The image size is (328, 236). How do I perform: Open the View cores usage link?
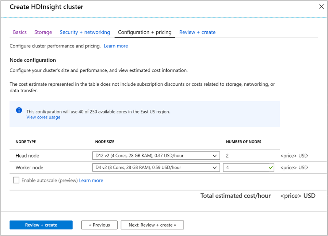[x=43, y=117]
